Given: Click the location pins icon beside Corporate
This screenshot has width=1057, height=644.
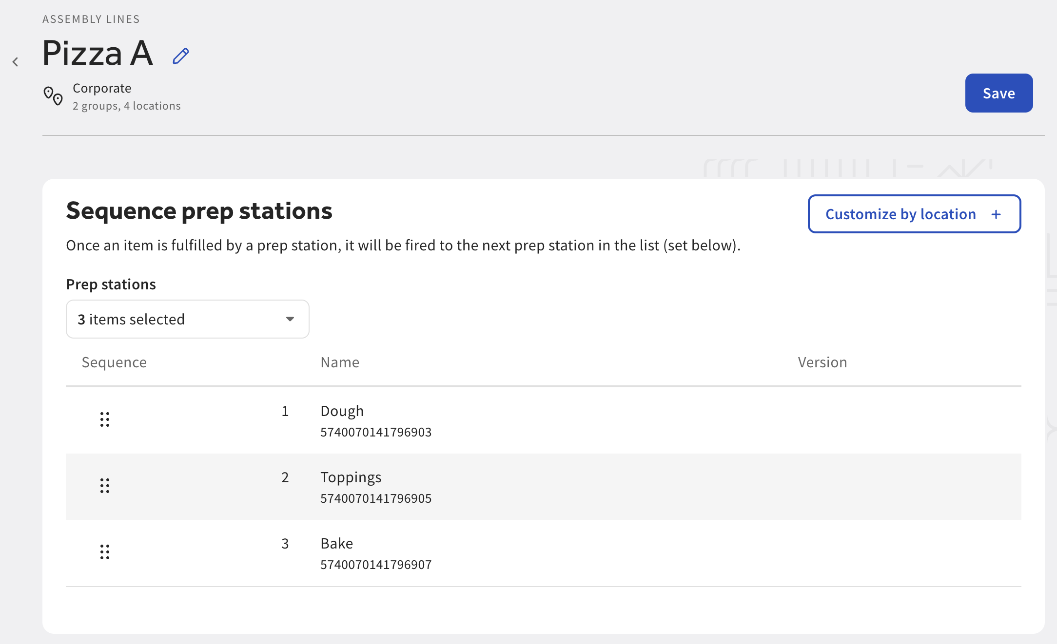Looking at the screenshot, I should tap(53, 96).
